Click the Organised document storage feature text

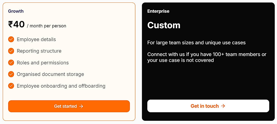tap(50, 74)
